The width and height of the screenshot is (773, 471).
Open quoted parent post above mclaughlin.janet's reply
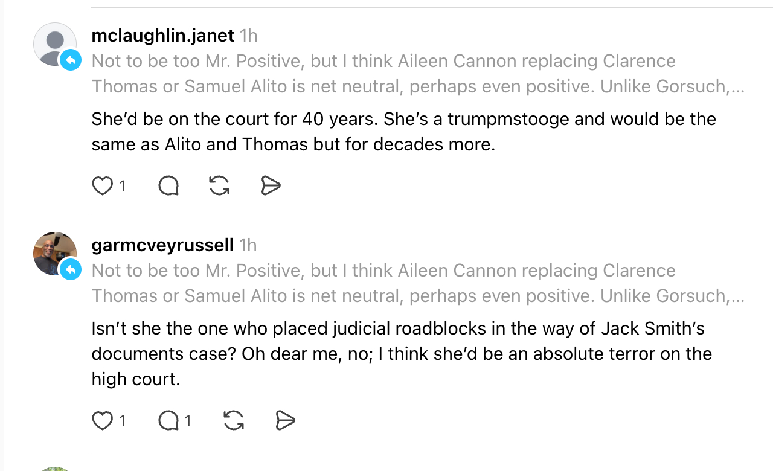(x=417, y=74)
